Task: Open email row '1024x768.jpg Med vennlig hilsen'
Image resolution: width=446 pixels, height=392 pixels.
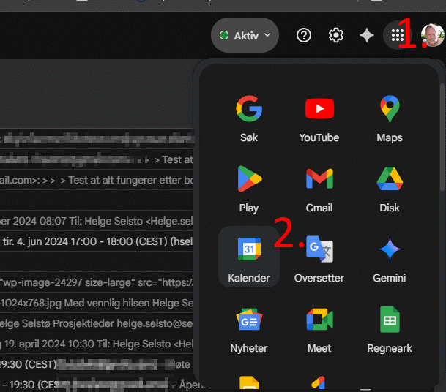Action: point(97,303)
